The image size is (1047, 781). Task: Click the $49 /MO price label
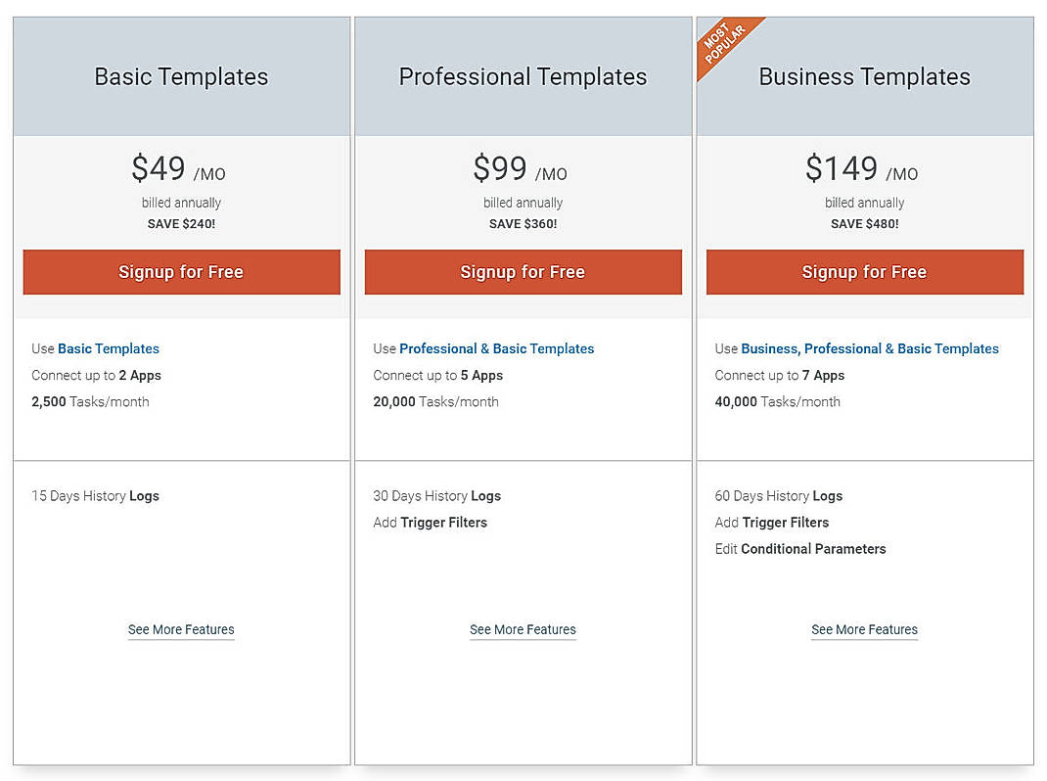pyautogui.click(x=180, y=169)
